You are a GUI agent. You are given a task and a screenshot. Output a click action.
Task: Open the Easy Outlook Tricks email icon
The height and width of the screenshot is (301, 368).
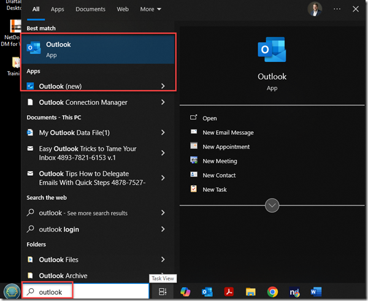[x=30, y=148]
